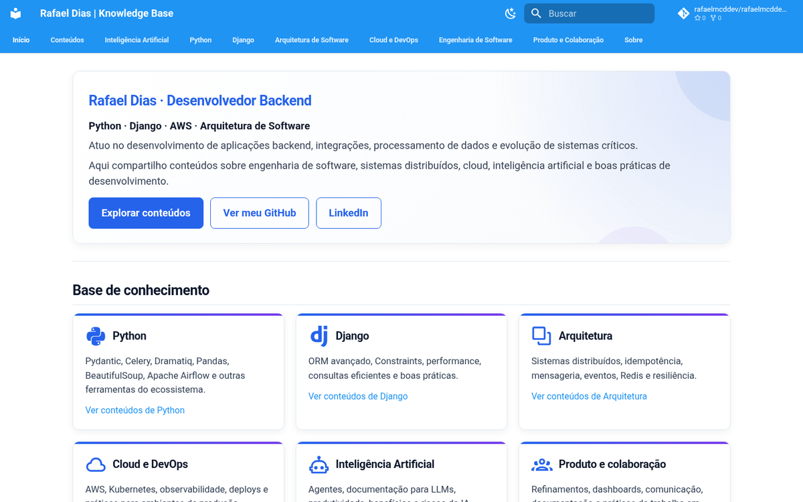Click the git repository icon
The image size is (803, 502).
[x=683, y=13]
